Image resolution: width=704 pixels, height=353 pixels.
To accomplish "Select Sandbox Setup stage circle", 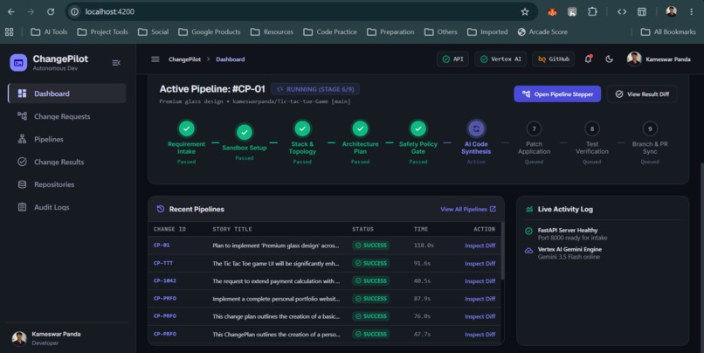I will [245, 132].
